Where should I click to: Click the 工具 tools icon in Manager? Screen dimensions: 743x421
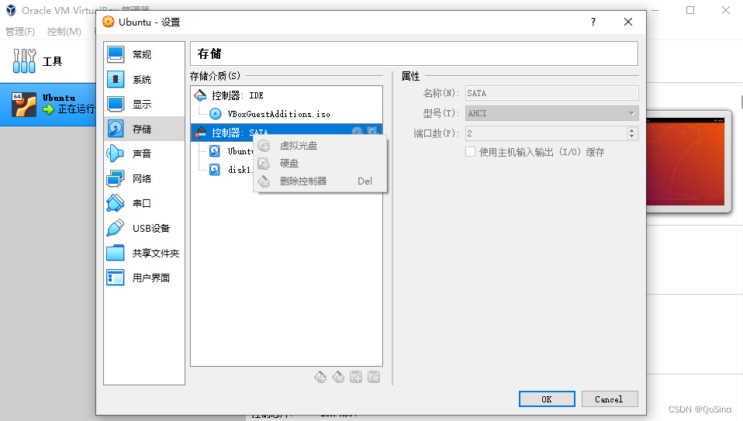pos(24,61)
